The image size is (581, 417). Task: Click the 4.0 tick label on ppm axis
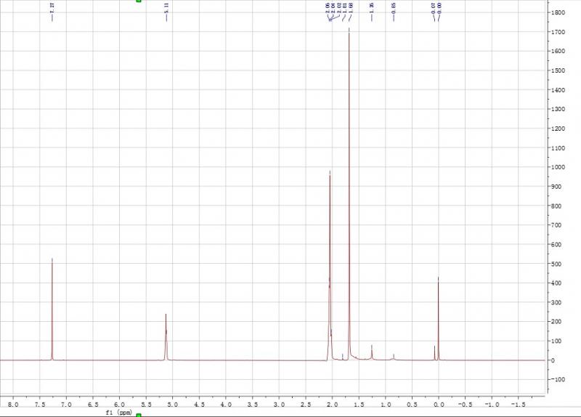tap(226, 405)
